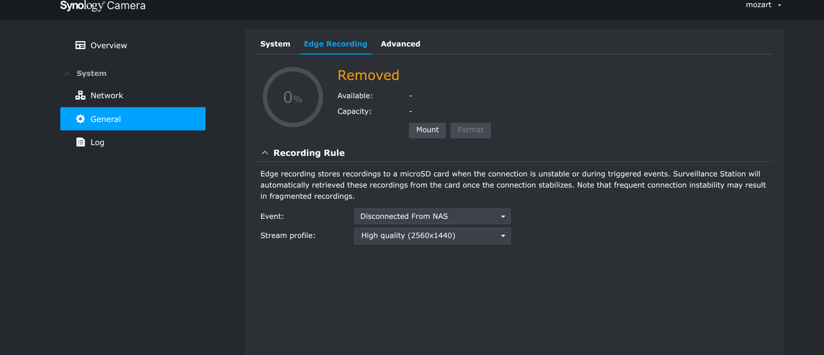This screenshot has width=824, height=355.
Task: Click the Overview dashboard icon
Action: click(x=80, y=45)
